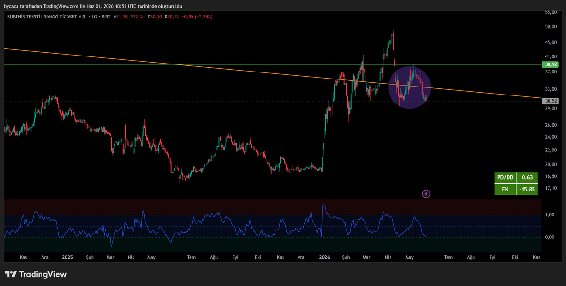The image size is (566, 286).
Task: Select the RUBENİS TEKSTİL symbol title
Action: [x=46, y=16]
